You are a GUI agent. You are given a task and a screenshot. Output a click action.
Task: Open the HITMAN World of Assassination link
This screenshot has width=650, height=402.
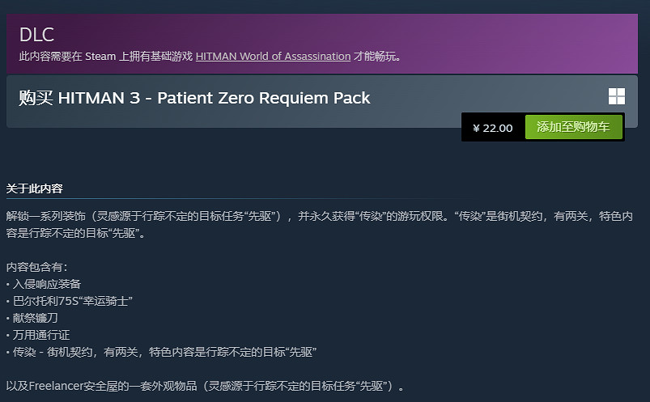click(273, 57)
